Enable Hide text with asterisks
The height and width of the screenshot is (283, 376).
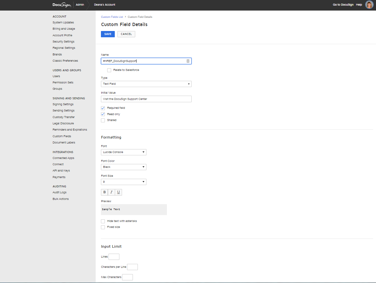[x=103, y=221]
